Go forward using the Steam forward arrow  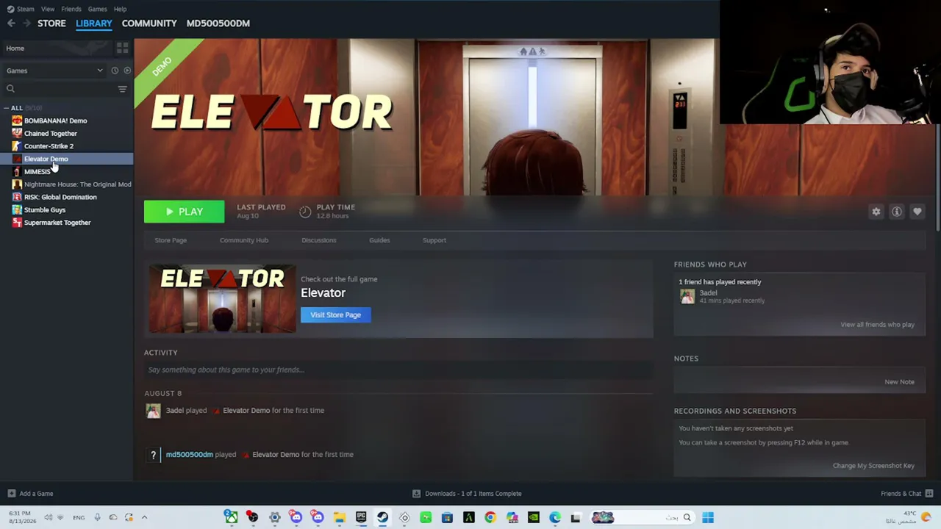pyautogui.click(x=27, y=24)
